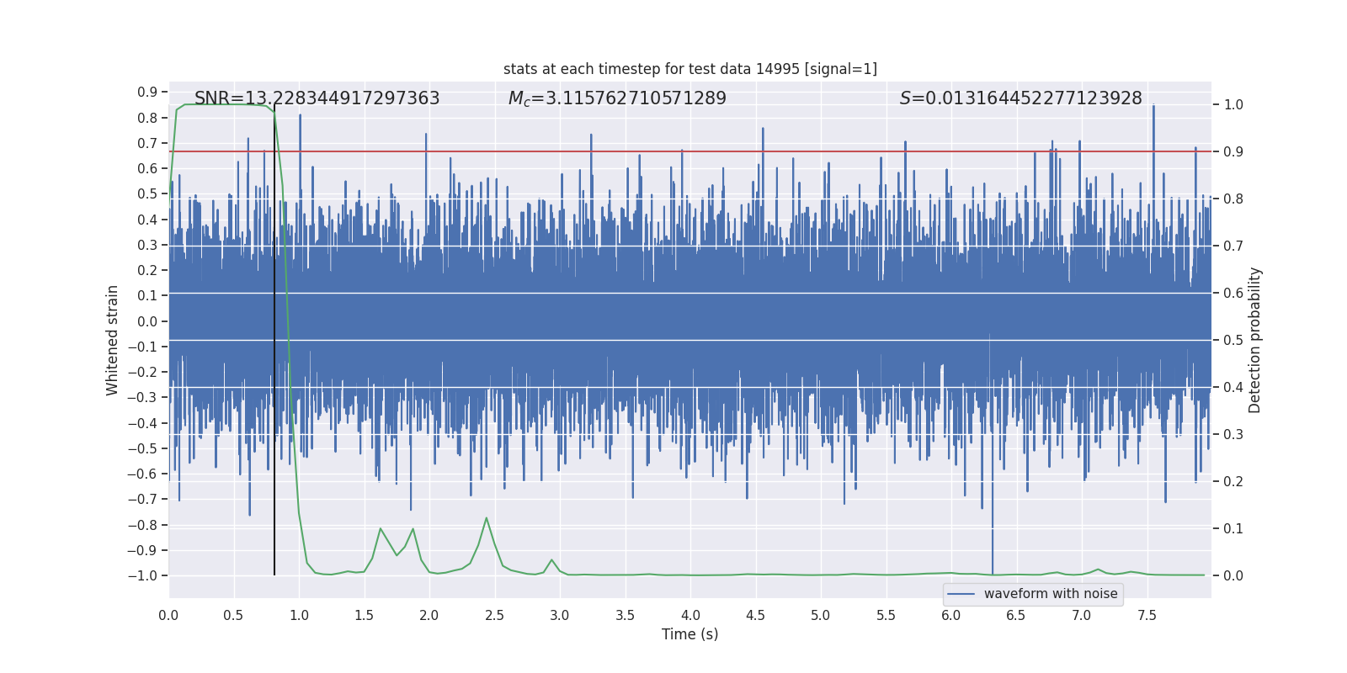1347x673 pixels.
Task: Click the left y-axis tick label 0.9
Action: tap(147, 93)
